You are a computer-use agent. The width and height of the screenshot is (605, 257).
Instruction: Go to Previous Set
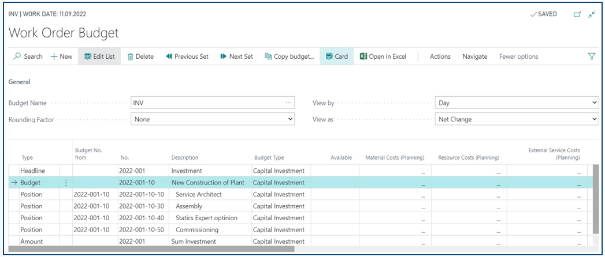[x=187, y=56]
